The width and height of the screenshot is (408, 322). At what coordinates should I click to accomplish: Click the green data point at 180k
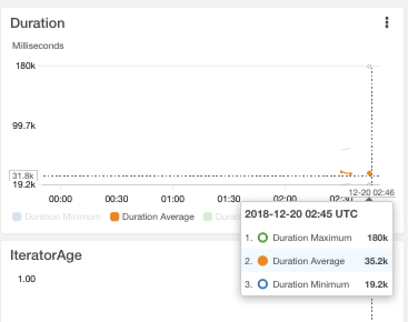pyautogui.click(x=370, y=66)
